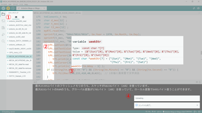Screen dimensions: 202x113
Task: Show the Debug panel in sidebar
Action: 3,34
